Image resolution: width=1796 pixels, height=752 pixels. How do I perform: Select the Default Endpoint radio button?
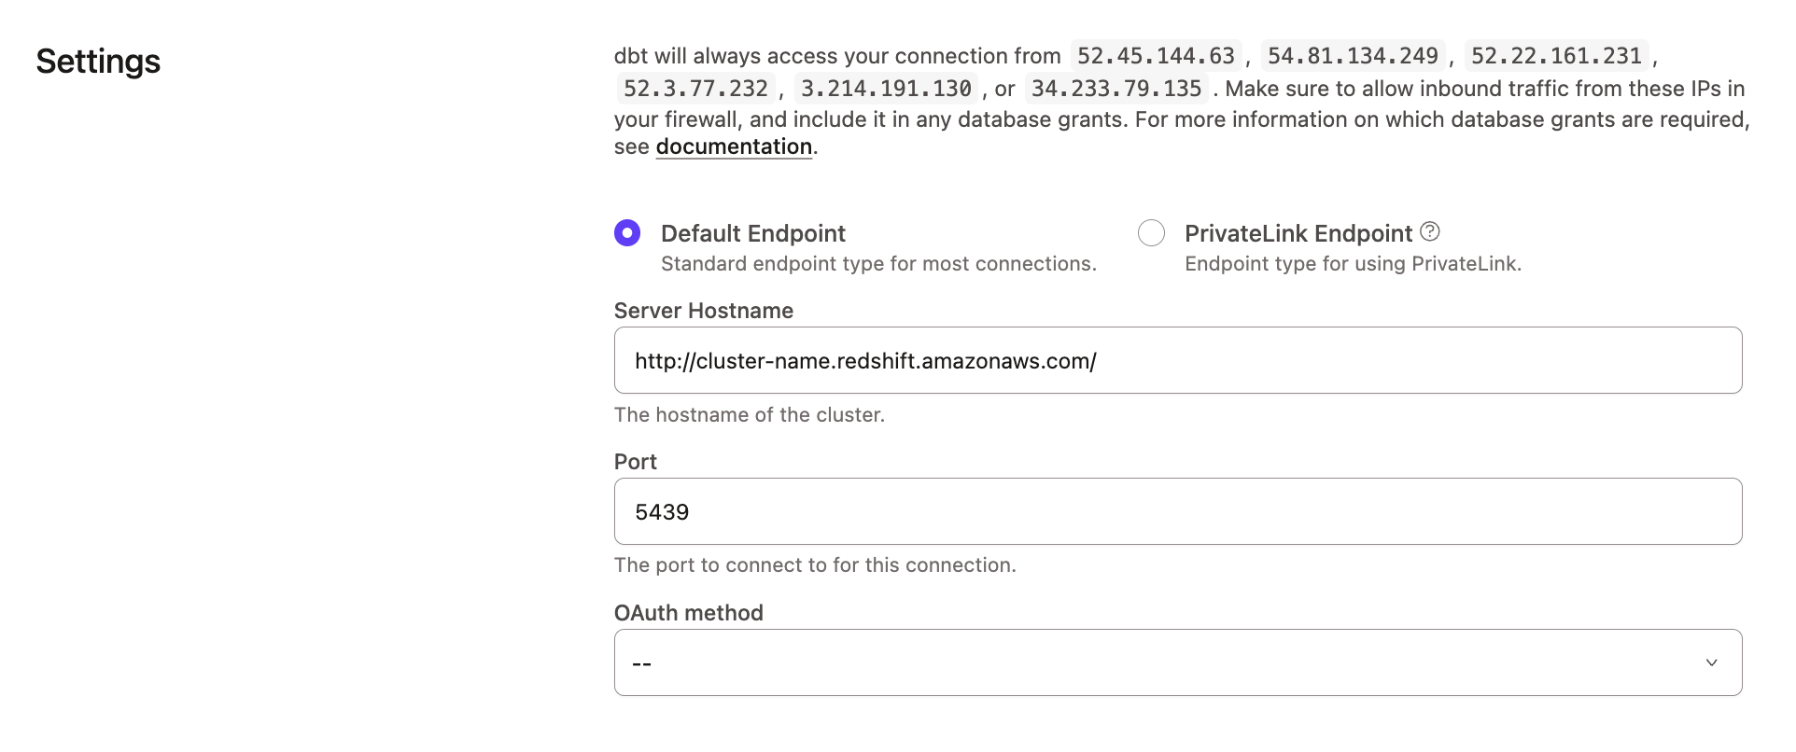[x=627, y=232]
